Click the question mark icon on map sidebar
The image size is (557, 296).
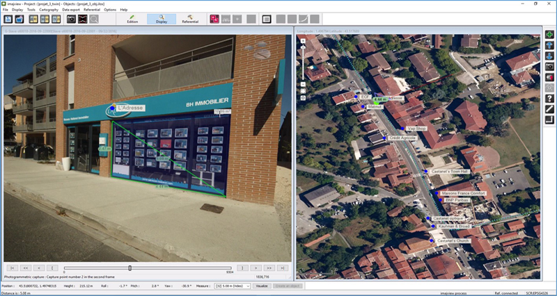coord(549,99)
